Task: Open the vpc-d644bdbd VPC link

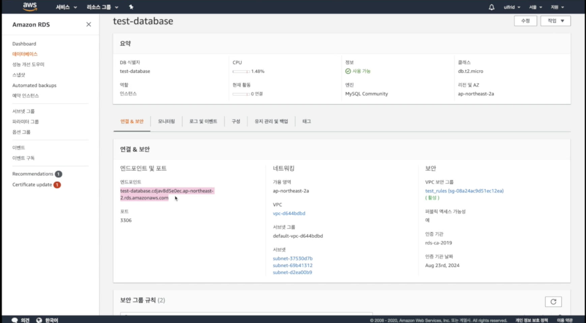Action: point(289,213)
